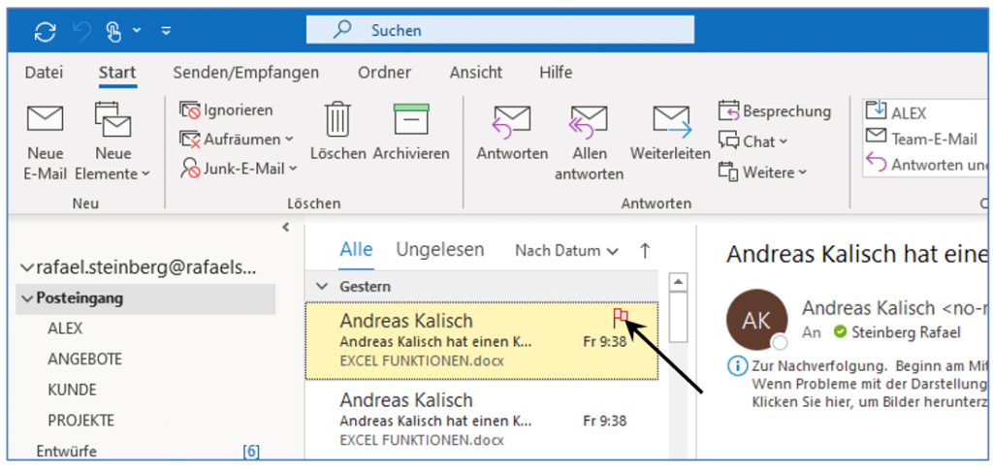Viewport: 993px width, 469px height.
Task: Apply the ALEX quick step
Action: tap(895, 112)
